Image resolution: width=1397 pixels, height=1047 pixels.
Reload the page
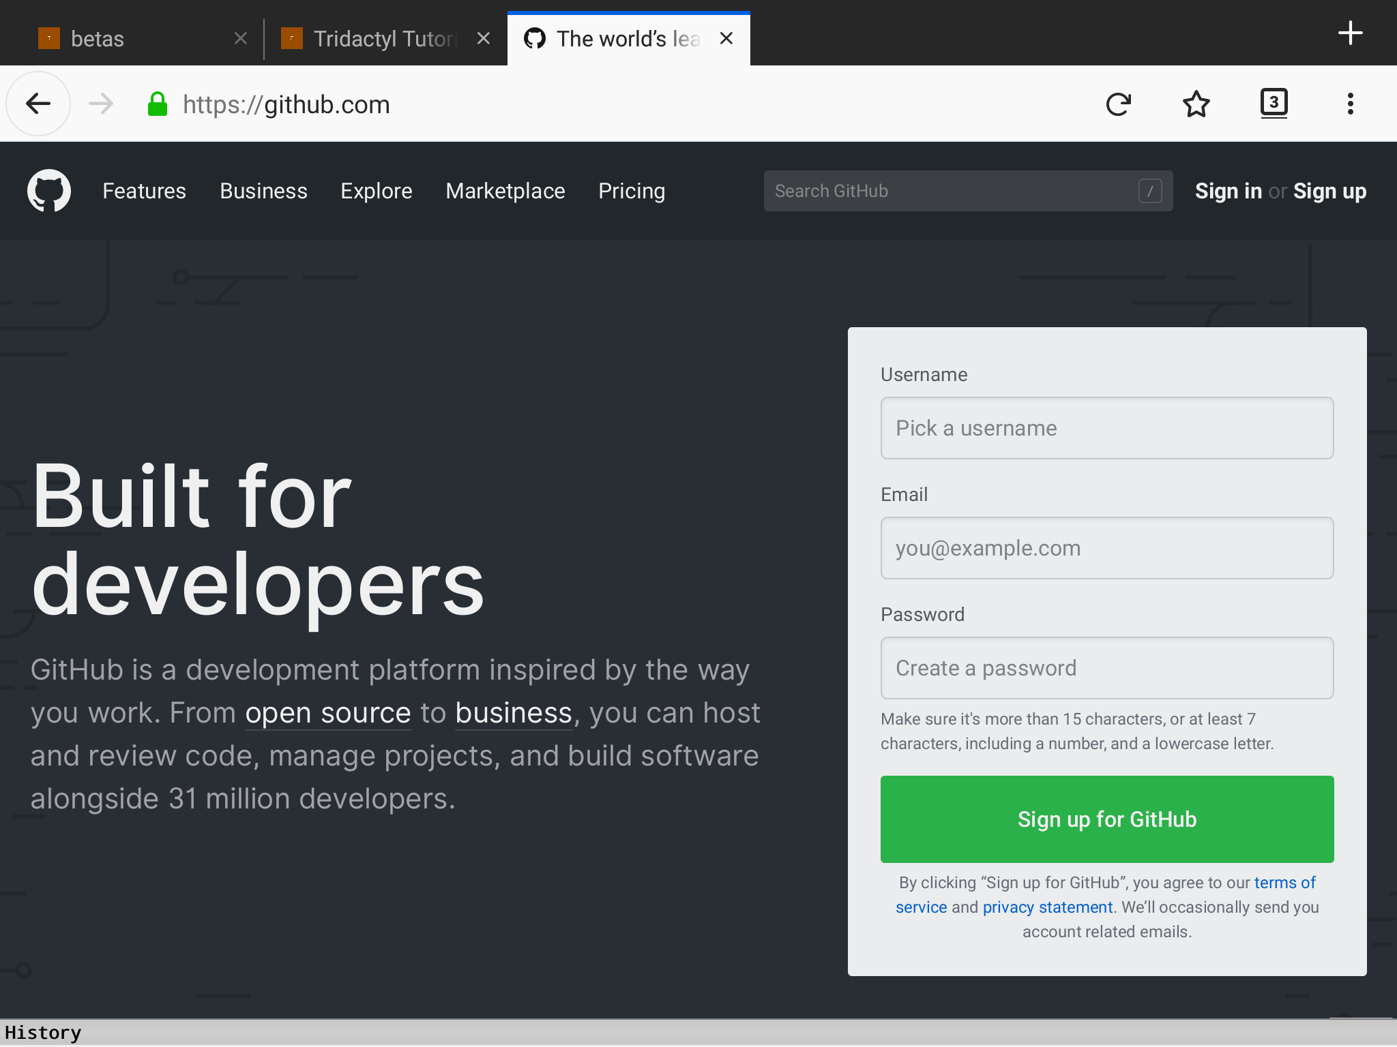coord(1119,104)
